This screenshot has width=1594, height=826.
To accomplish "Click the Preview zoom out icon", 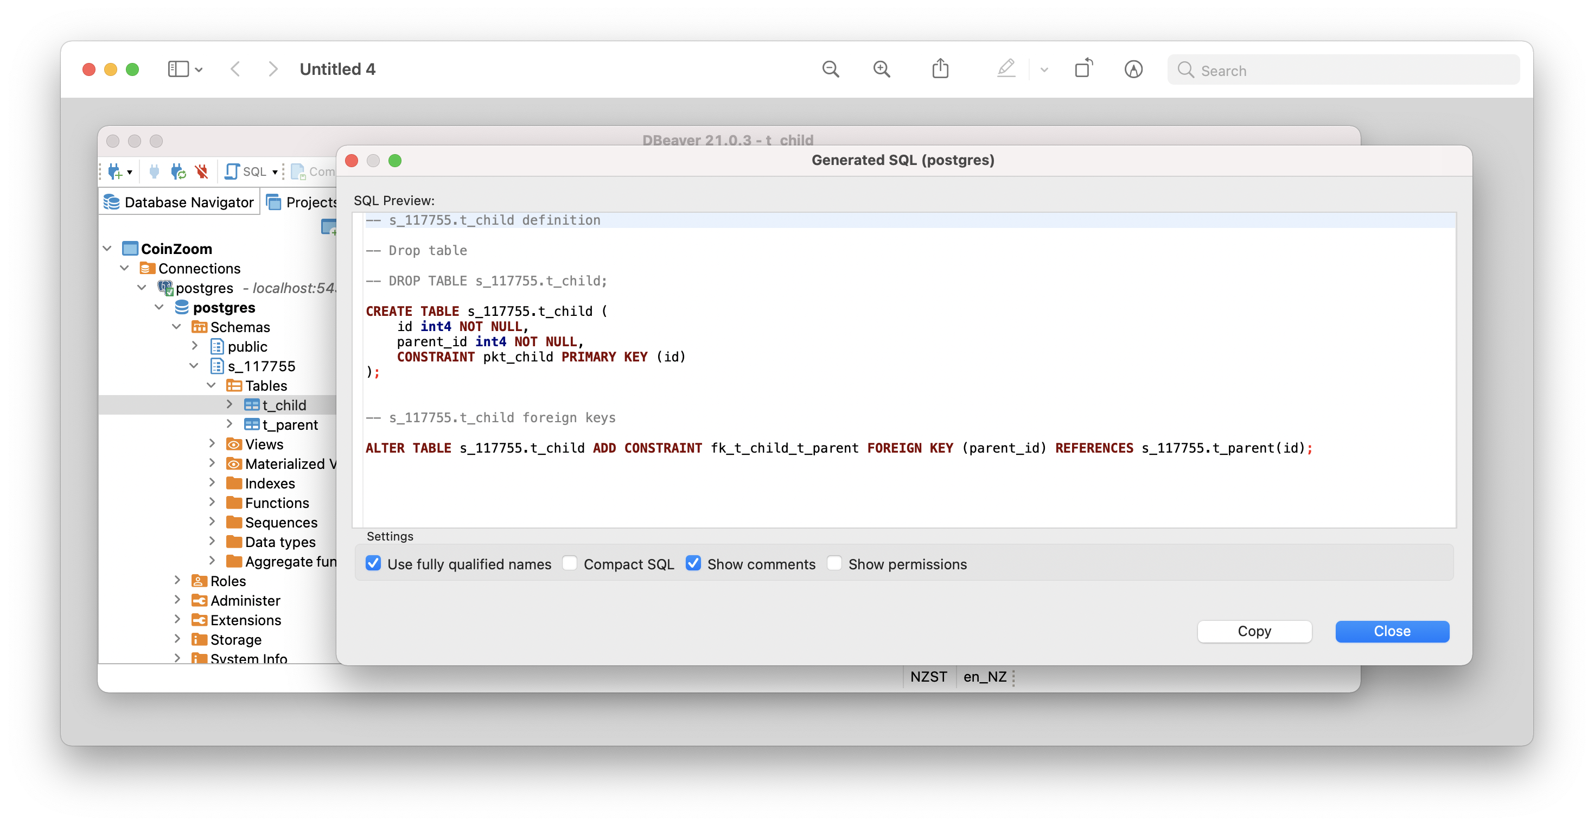I will [x=831, y=69].
